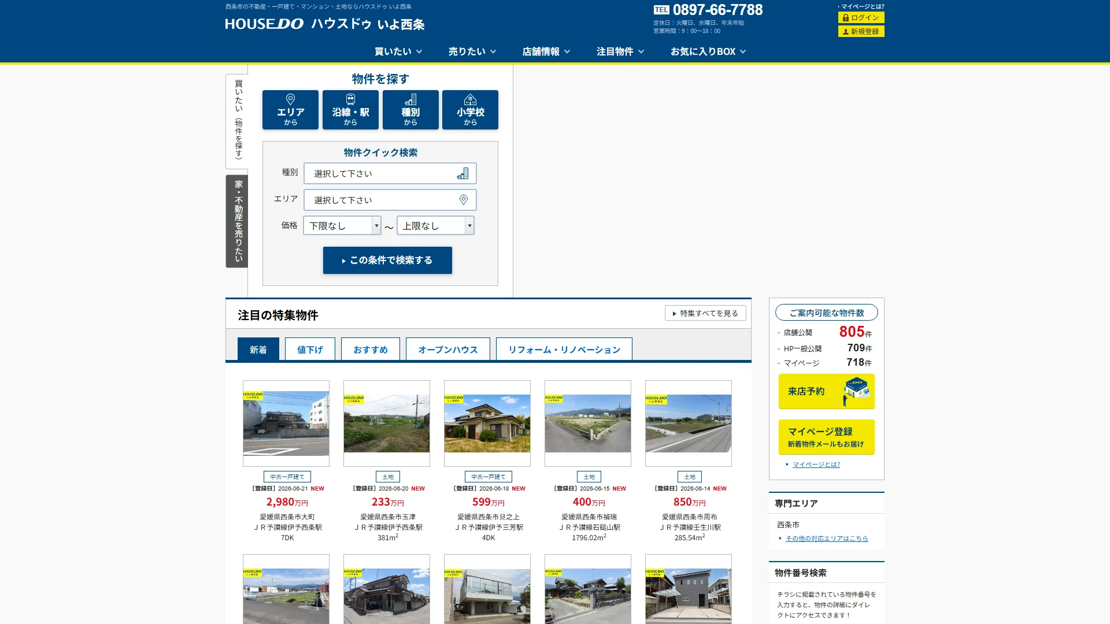This screenshot has width=1110, height=624.
Task: Click the ログイン lock button
Action: [861, 17]
